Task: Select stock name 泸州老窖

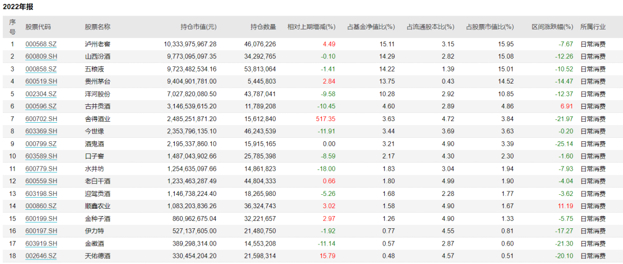Action: pyautogui.click(x=97, y=44)
